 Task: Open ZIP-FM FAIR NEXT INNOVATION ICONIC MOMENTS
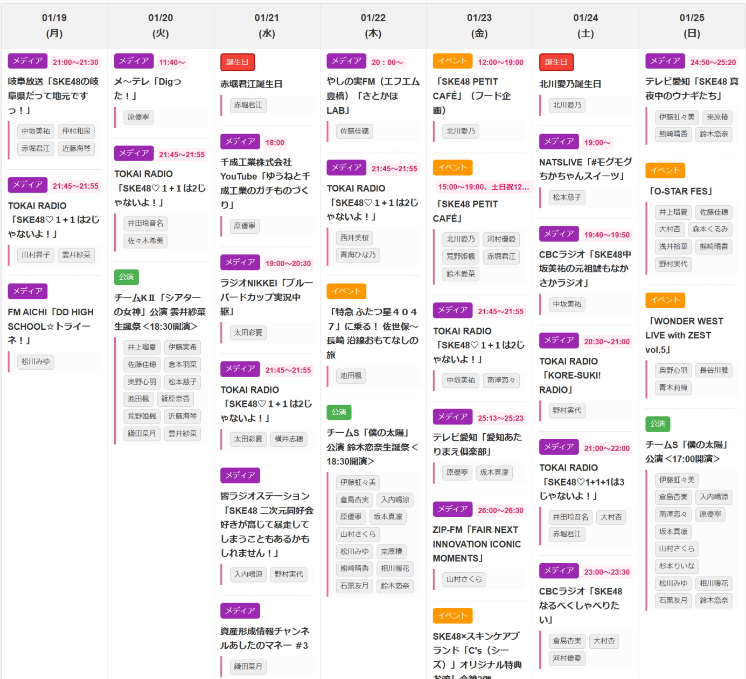click(x=476, y=544)
